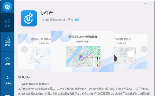Open 个人中心 personal center
Viewport: 155px width, 96px height.
pyautogui.click(x=7, y=80)
